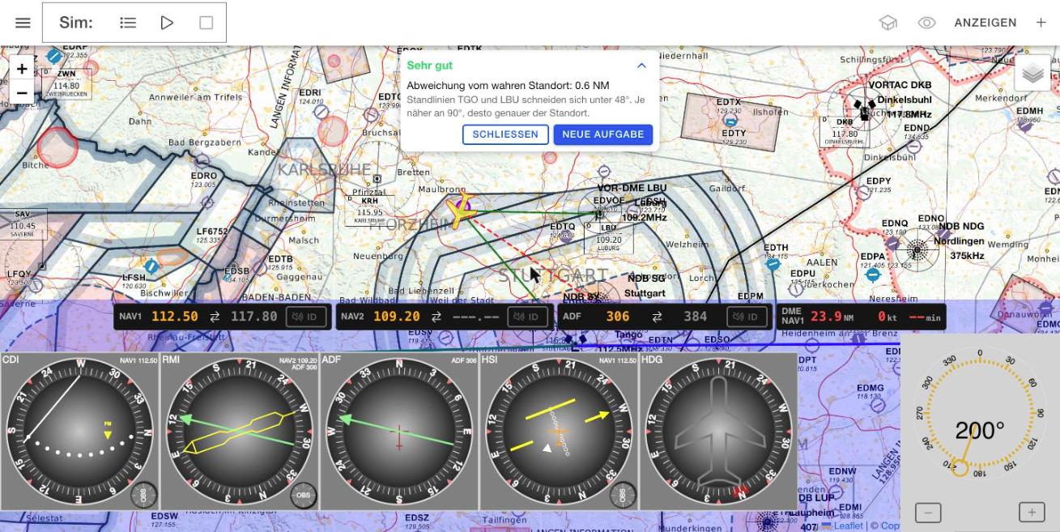Viewport: 1060px width, 532px height.
Task: Open the Sim task list icon
Action: click(128, 23)
